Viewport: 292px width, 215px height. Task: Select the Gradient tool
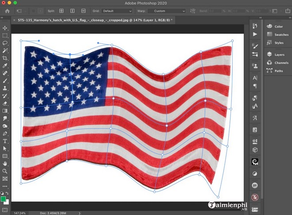coord(5,111)
